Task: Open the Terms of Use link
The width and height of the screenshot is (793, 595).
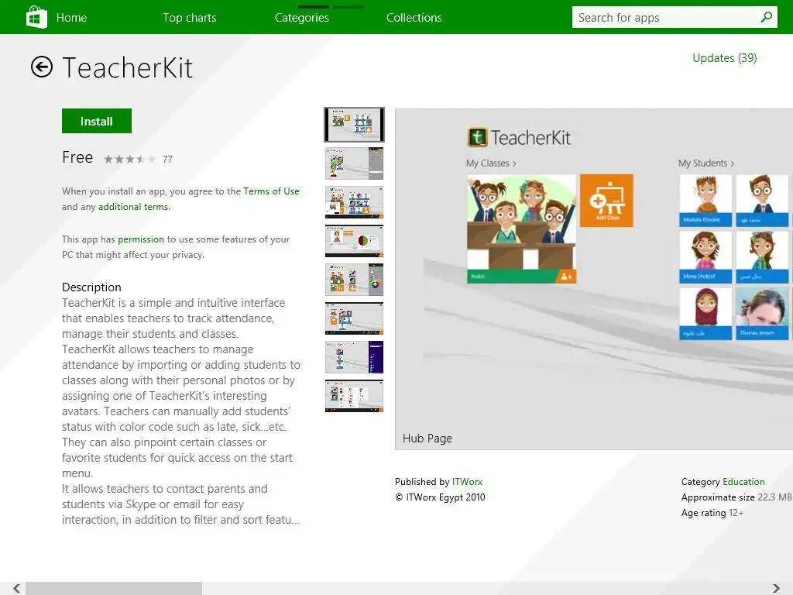Action: [x=271, y=191]
